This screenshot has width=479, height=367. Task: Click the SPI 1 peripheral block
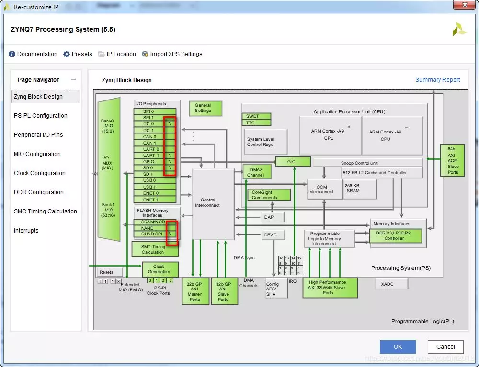[x=155, y=118]
